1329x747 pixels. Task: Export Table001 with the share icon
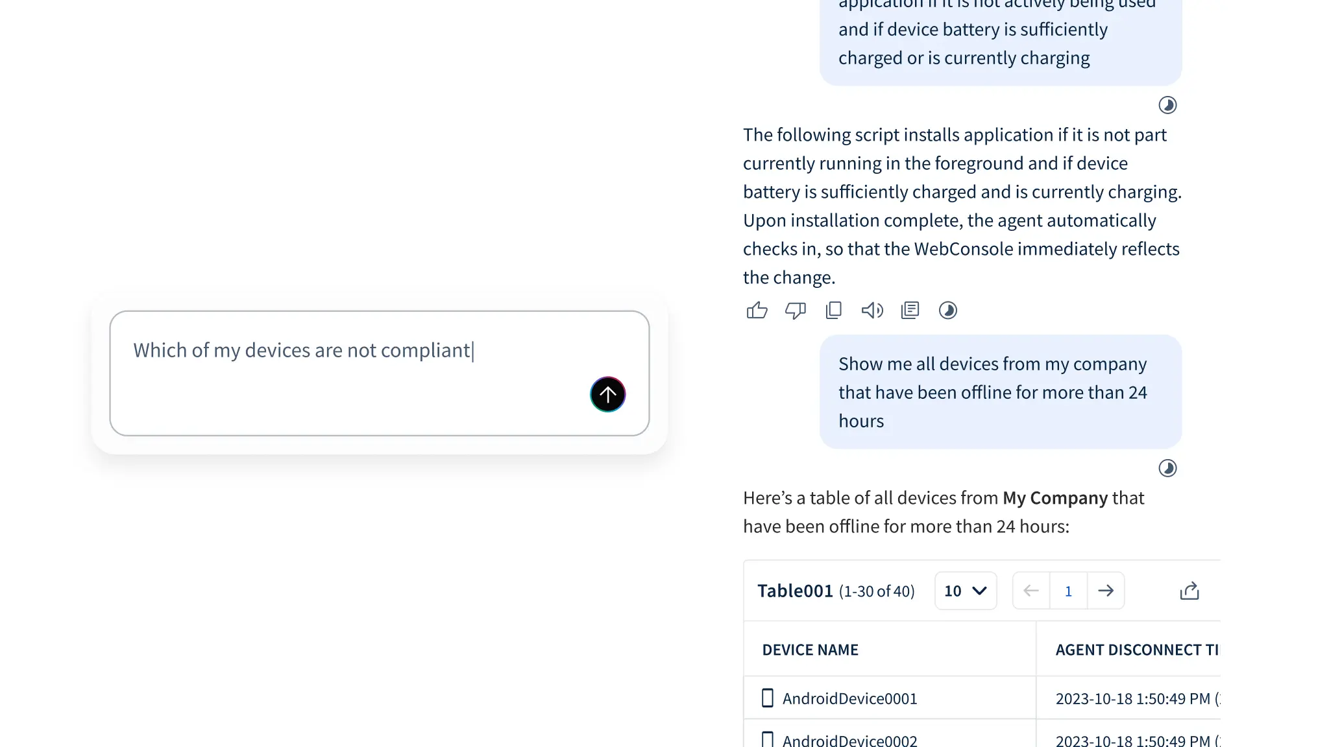coord(1189,591)
